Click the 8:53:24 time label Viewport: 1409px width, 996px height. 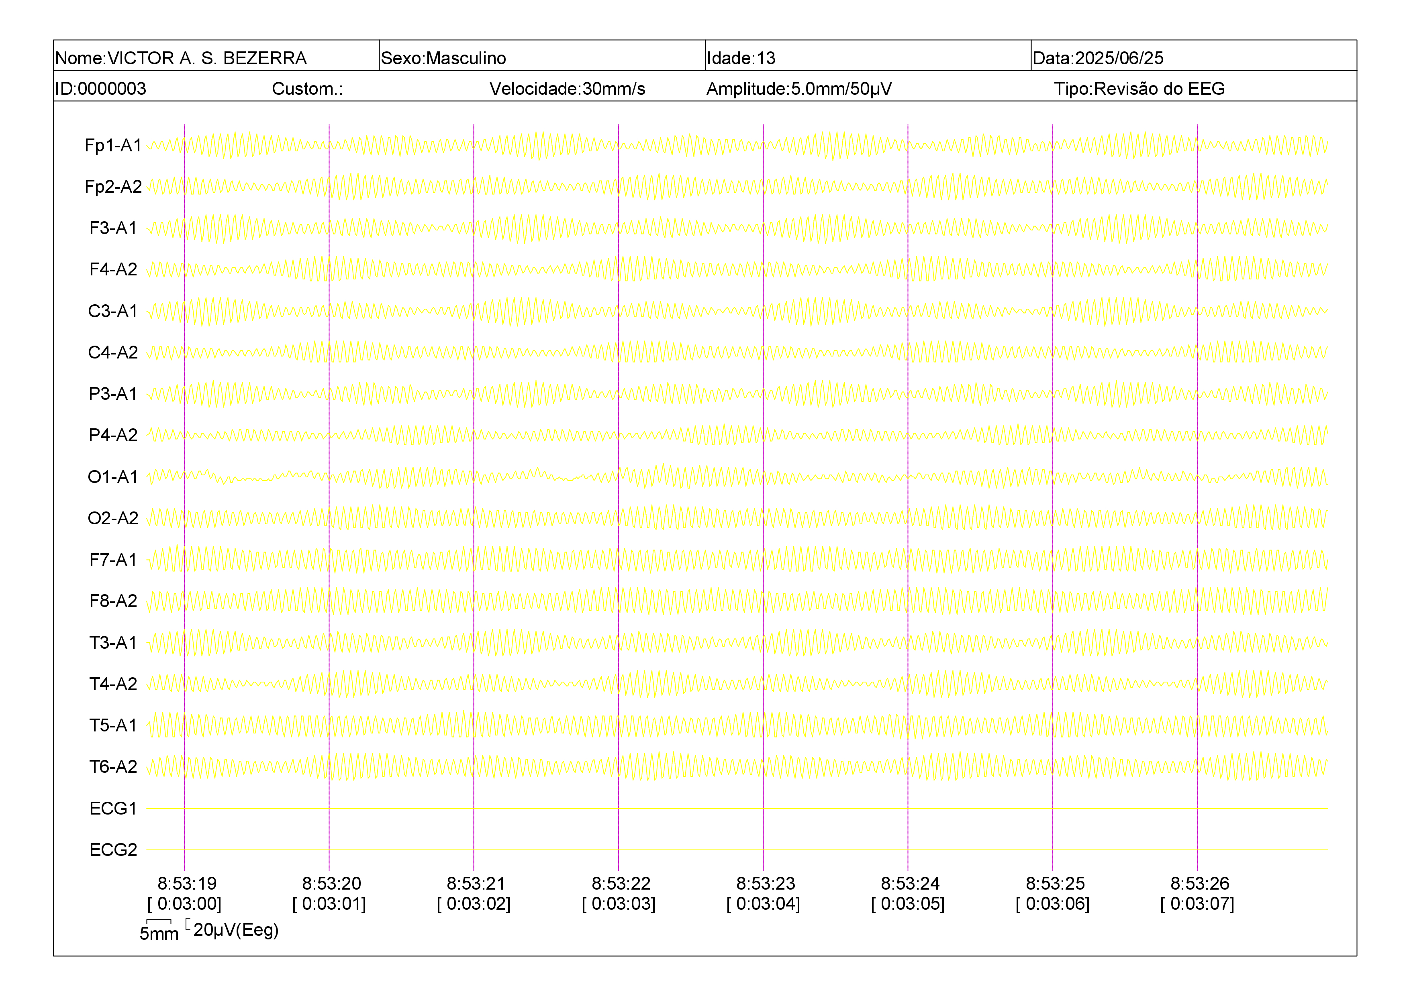pyautogui.click(x=910, y=884)
